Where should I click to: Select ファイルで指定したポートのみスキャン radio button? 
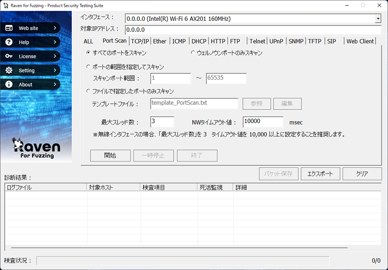88,91
